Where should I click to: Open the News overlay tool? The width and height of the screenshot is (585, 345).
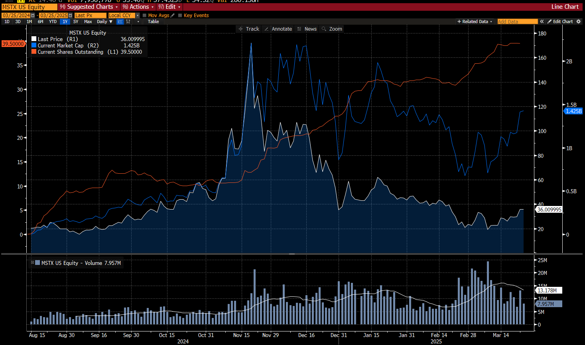coord(307,29)
